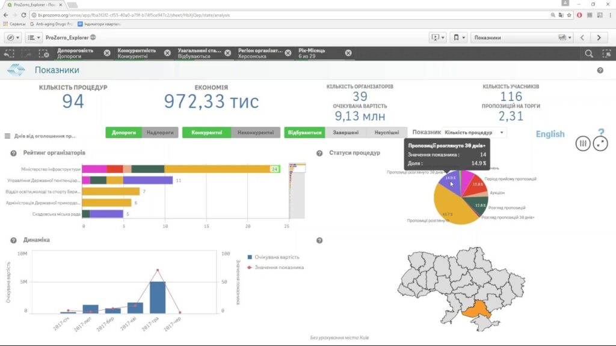Image resolution: width=616 pixels, height=346 pixels.
Task: Switch language via English link
Action: click(550, 134)
